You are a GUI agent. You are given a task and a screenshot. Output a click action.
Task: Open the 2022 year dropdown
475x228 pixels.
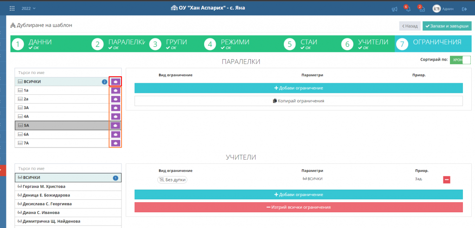[28, 8]
